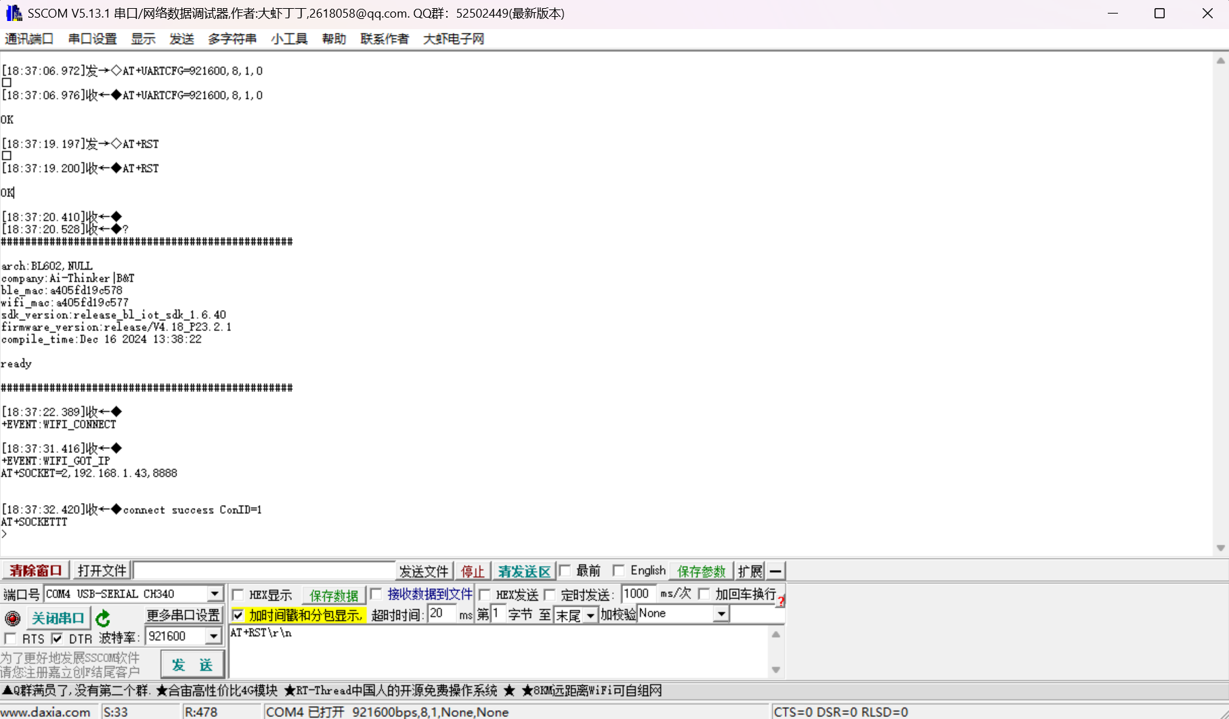The width and height of the screenshot is (1229, 719).
Task: Click the 发送文件 send file button
Action: [x=424, y=571]
